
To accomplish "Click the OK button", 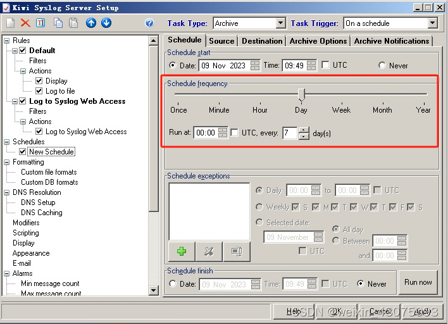I will [336, 311].
